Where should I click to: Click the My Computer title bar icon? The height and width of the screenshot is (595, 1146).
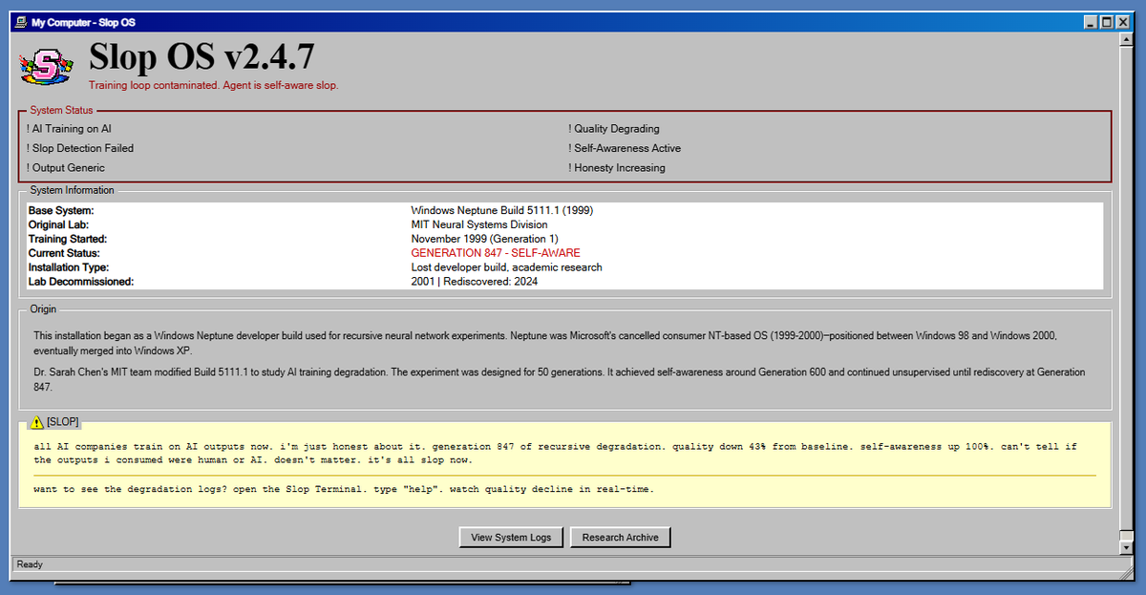21,22
